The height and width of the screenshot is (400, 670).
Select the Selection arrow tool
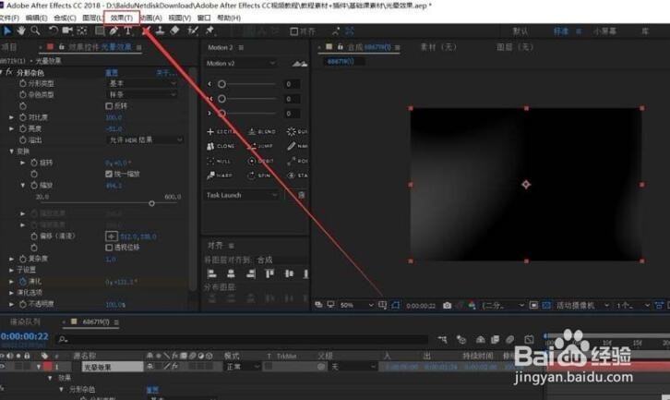coord(7,30)
